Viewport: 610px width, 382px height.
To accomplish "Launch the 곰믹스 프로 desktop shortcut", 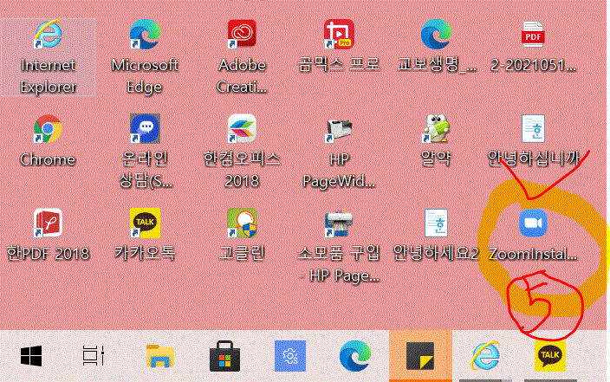I will coord(339,46).
